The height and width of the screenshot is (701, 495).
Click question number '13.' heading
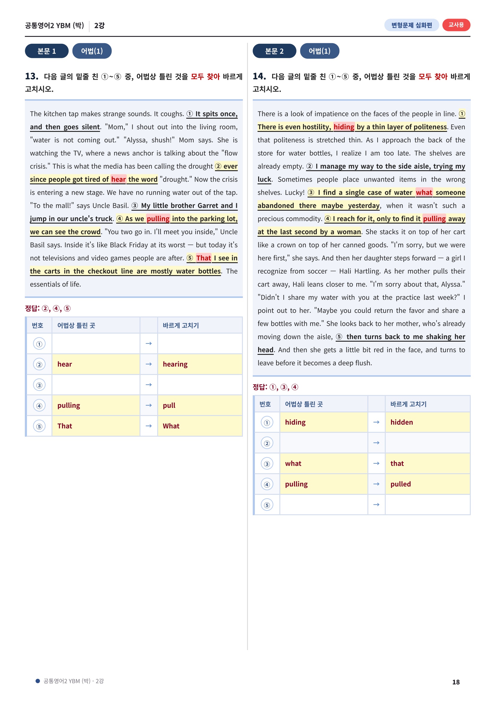tap(32, 76)
